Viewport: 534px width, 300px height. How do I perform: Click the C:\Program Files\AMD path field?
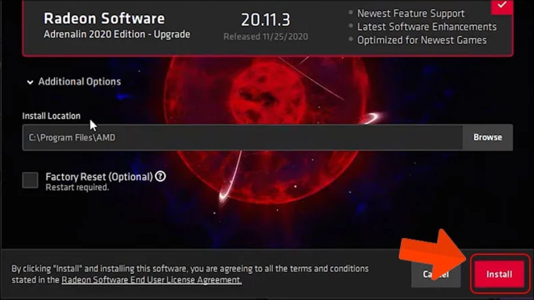[243, 137]
